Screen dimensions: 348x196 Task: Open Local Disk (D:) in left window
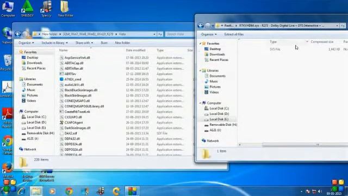(36, 122)
